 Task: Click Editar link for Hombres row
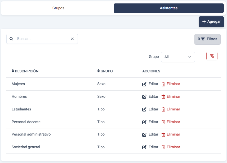153,97
